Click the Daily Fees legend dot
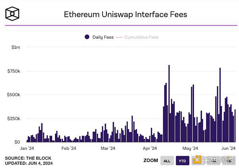Viewport: 239px width, 168px height. [87, 37]
